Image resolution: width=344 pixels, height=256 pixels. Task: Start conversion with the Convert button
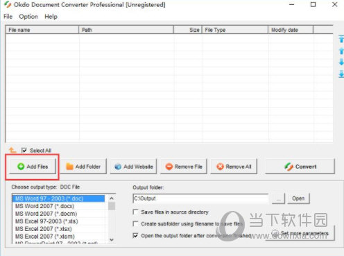300,167
